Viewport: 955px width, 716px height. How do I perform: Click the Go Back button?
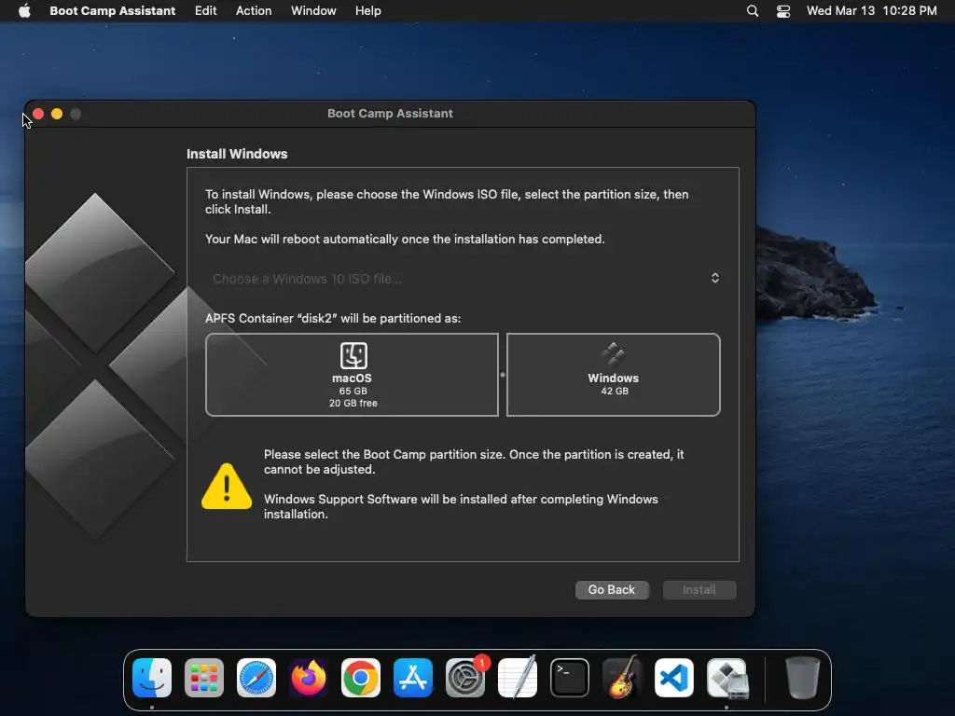pos(612,589)
